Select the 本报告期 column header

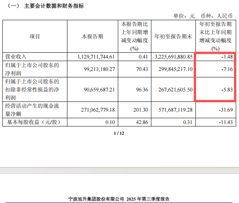click(x=92, y=36)
